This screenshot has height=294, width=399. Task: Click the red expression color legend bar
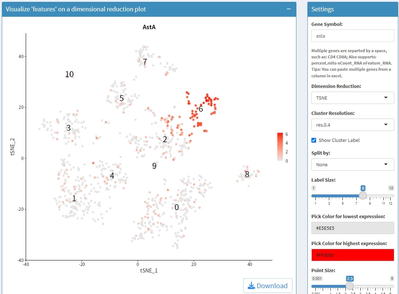point(280,147)
